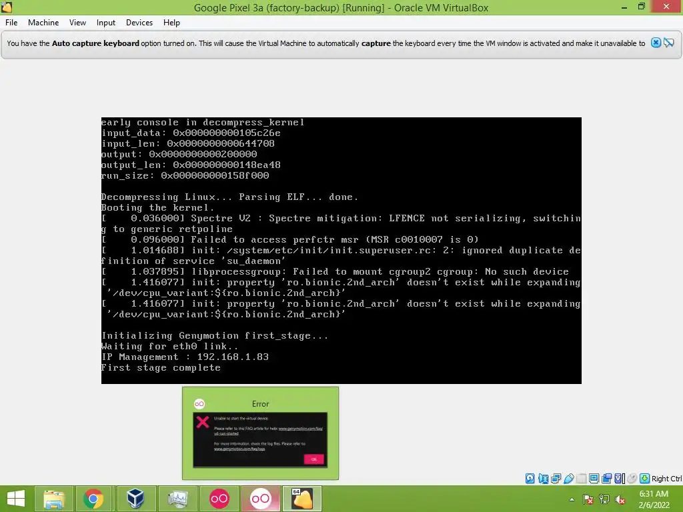Open Google Chrome from the taskbar

point(94,499)
